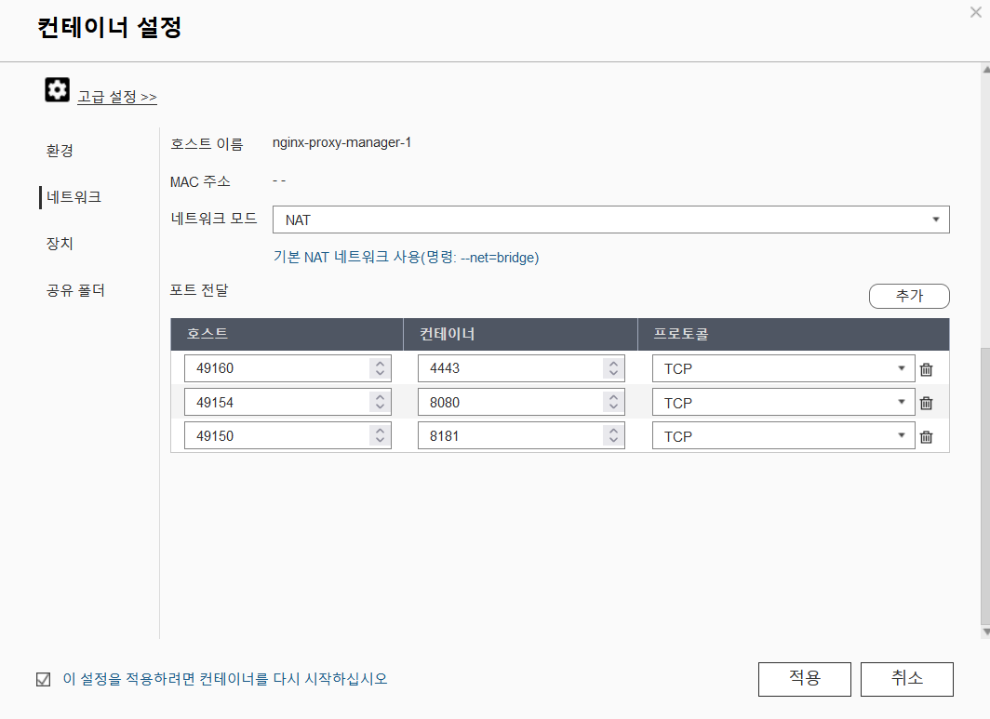Increase host port 49160 with up arrow
This screenshot has height=719, width=990.
pyautogui.click(x=380, y=363)
